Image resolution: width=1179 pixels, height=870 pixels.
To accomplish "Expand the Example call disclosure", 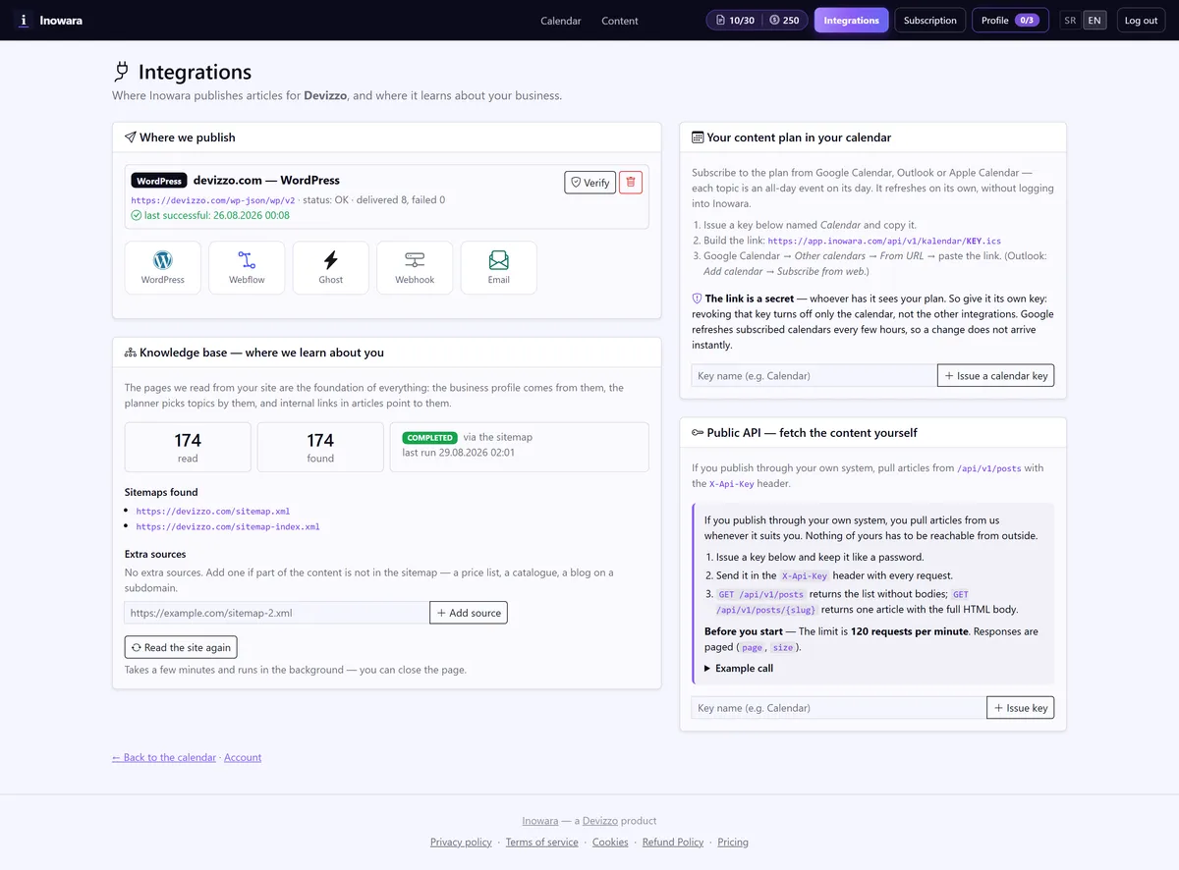I will click(x=739, y=668).
